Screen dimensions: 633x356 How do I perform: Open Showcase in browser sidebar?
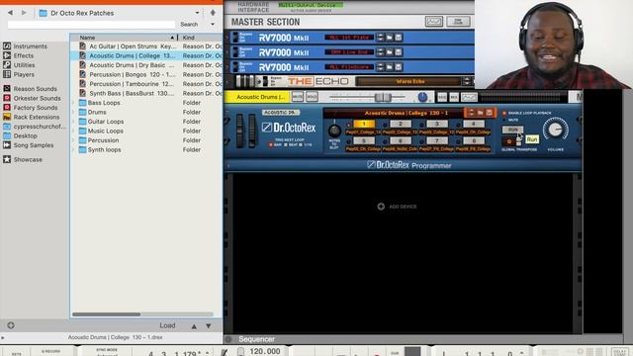[23, 159]
